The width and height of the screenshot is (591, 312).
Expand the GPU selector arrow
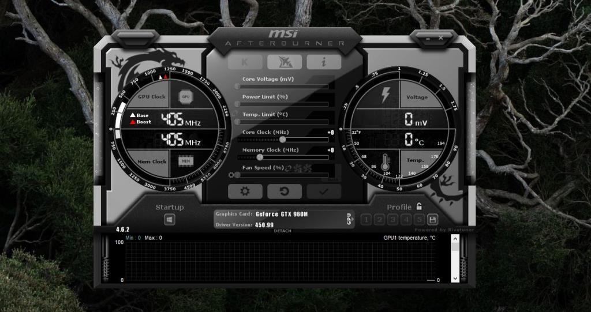coord(349,219)
